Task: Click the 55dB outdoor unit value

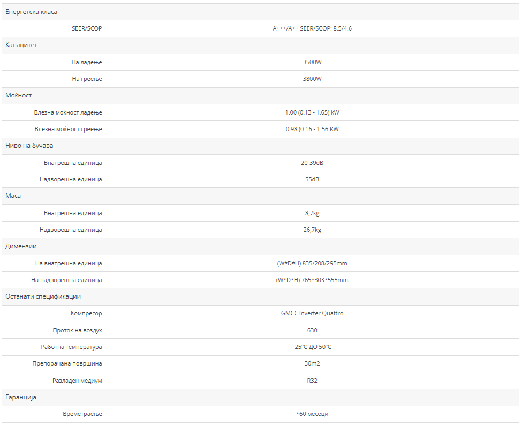Action: click(312, 179)
